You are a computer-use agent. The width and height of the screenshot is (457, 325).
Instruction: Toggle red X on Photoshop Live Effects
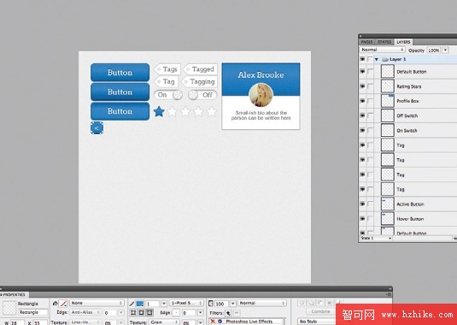pyautogui.click(x=213, y=322)
